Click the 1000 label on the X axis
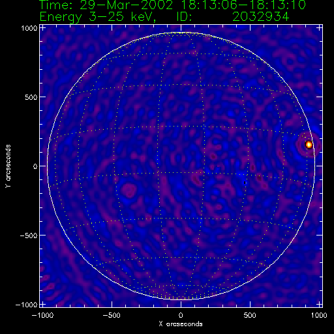This screenshot has width=334, height=334. click(x=319, y=315)
